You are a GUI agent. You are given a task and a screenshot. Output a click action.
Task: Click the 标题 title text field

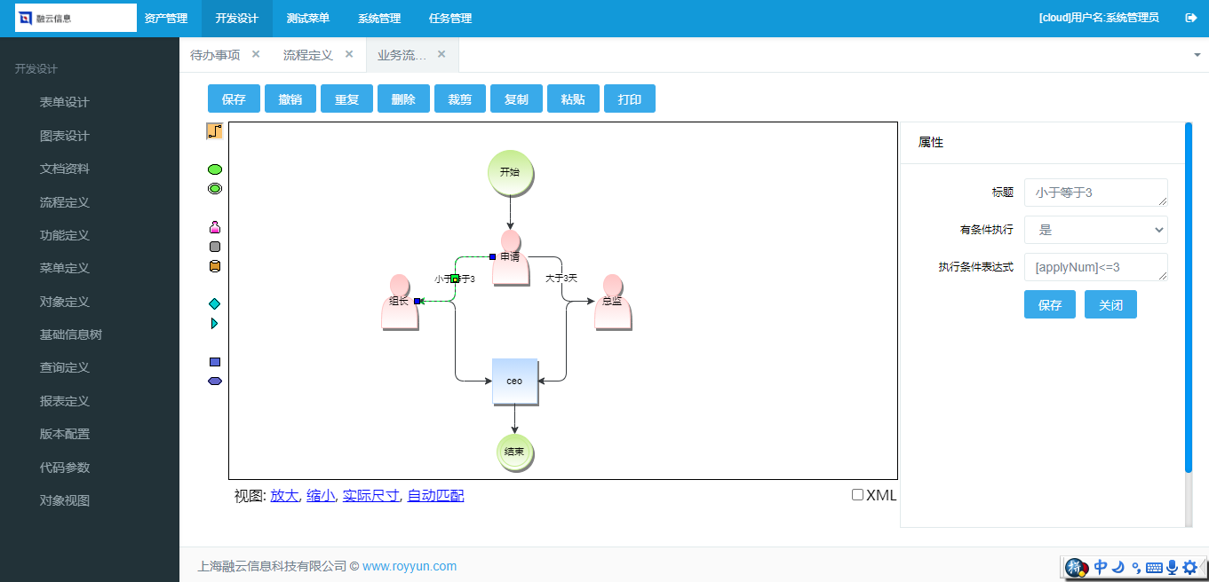click(x=1096, y=193)
